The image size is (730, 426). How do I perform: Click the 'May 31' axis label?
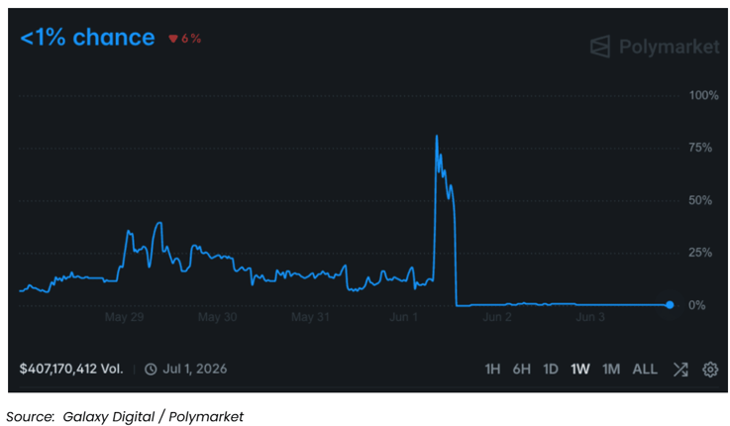click(311, 317)
